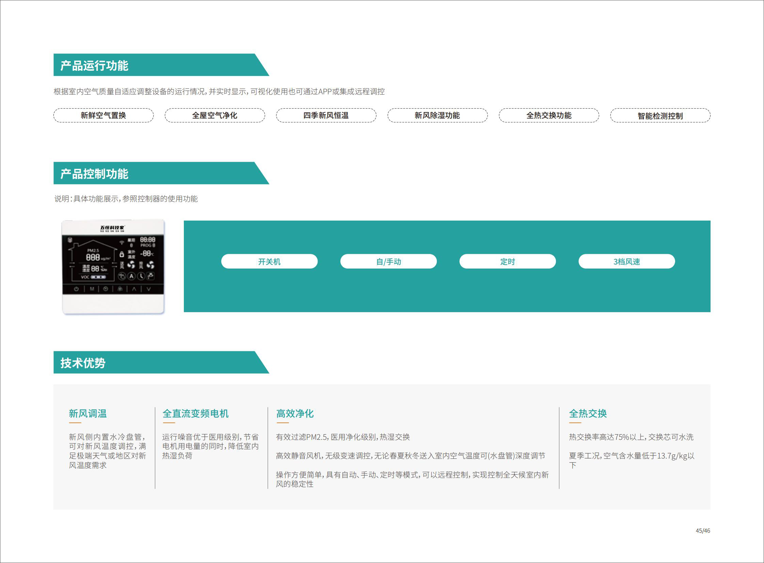Click the text starting 夏季工况
This screenshot has height=563, width=764.
tap(632, 461)
